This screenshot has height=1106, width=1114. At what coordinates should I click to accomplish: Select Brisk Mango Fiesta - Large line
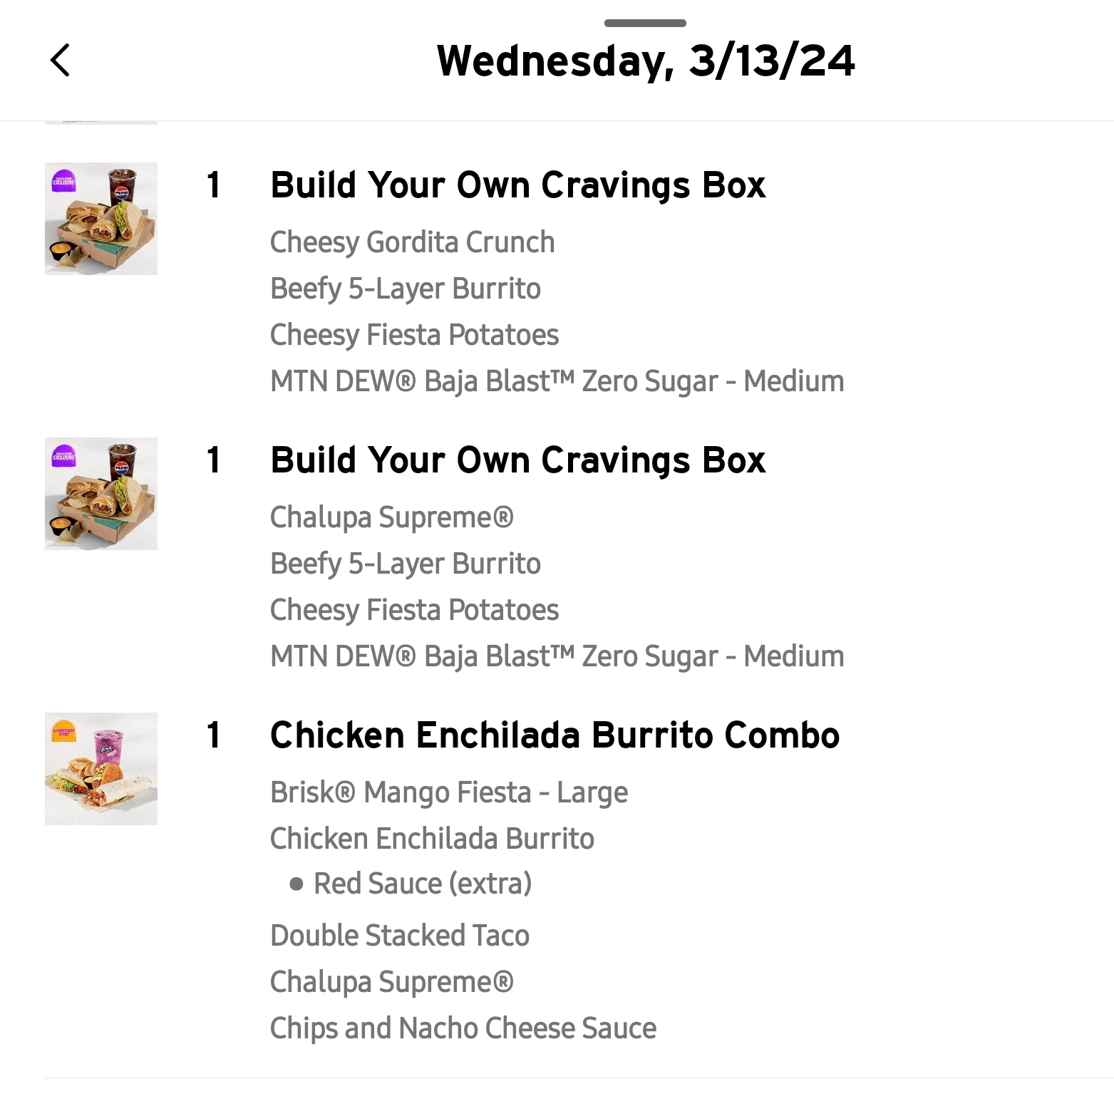tap(449, 793)
